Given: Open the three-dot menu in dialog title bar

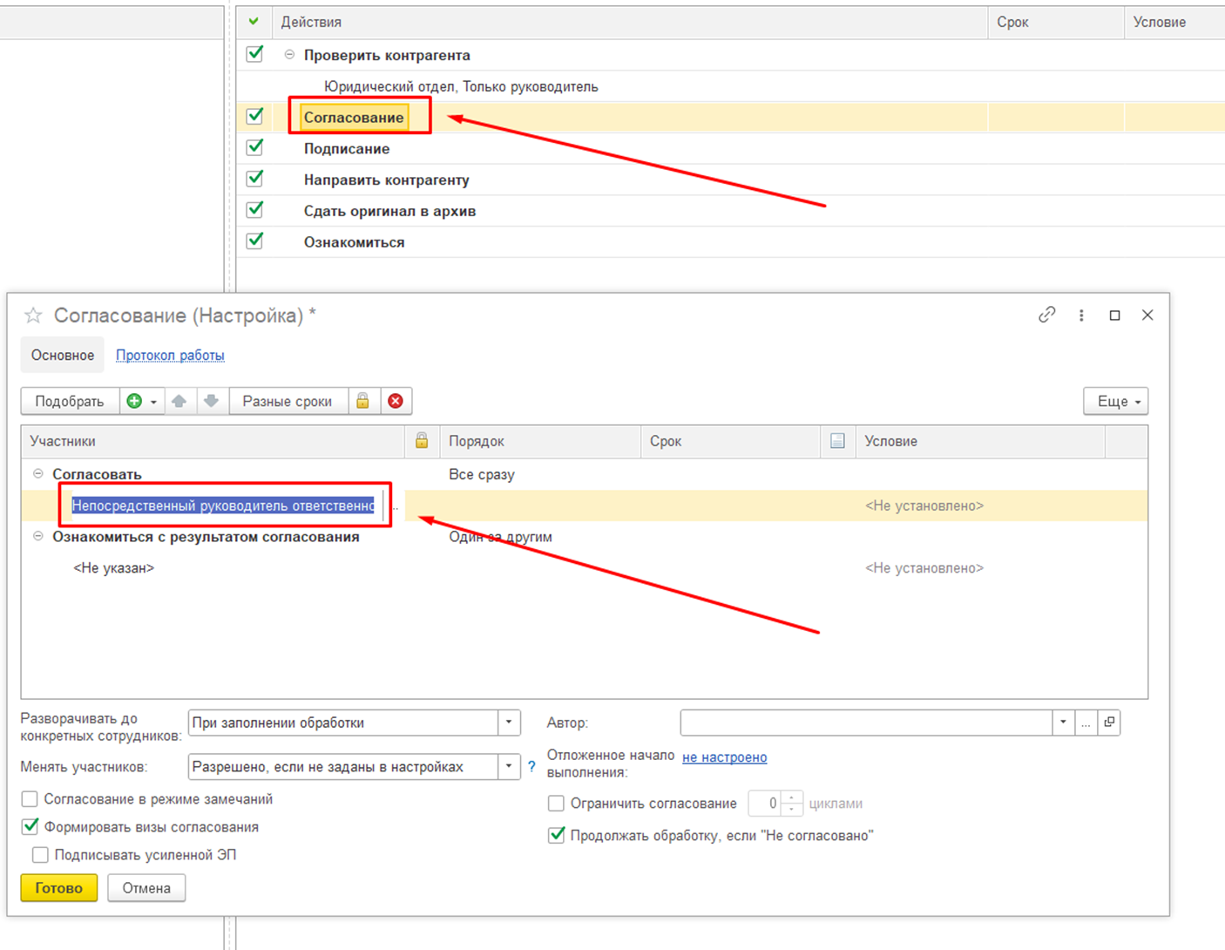Looking at the screenshot, I should pos(1081,316).
